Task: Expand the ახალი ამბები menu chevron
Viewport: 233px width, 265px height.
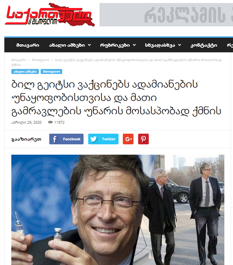Action: point(90,45)
